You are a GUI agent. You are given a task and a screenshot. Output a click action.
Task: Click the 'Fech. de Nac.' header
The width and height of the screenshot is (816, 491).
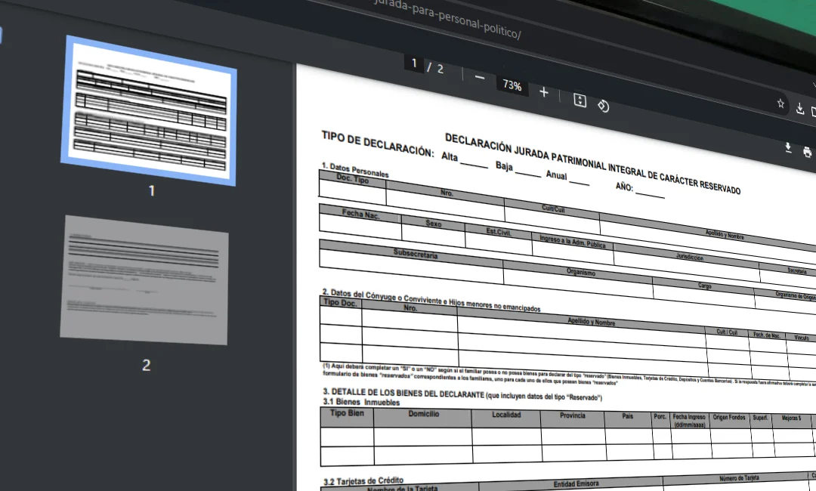(x=767, y=335)
